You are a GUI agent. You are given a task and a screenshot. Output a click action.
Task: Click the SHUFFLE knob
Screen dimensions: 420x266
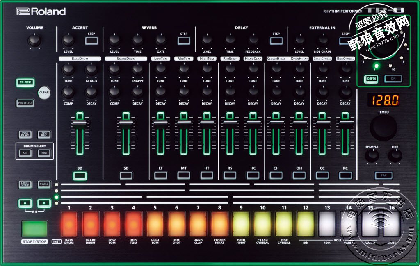(x=372, y=155)
